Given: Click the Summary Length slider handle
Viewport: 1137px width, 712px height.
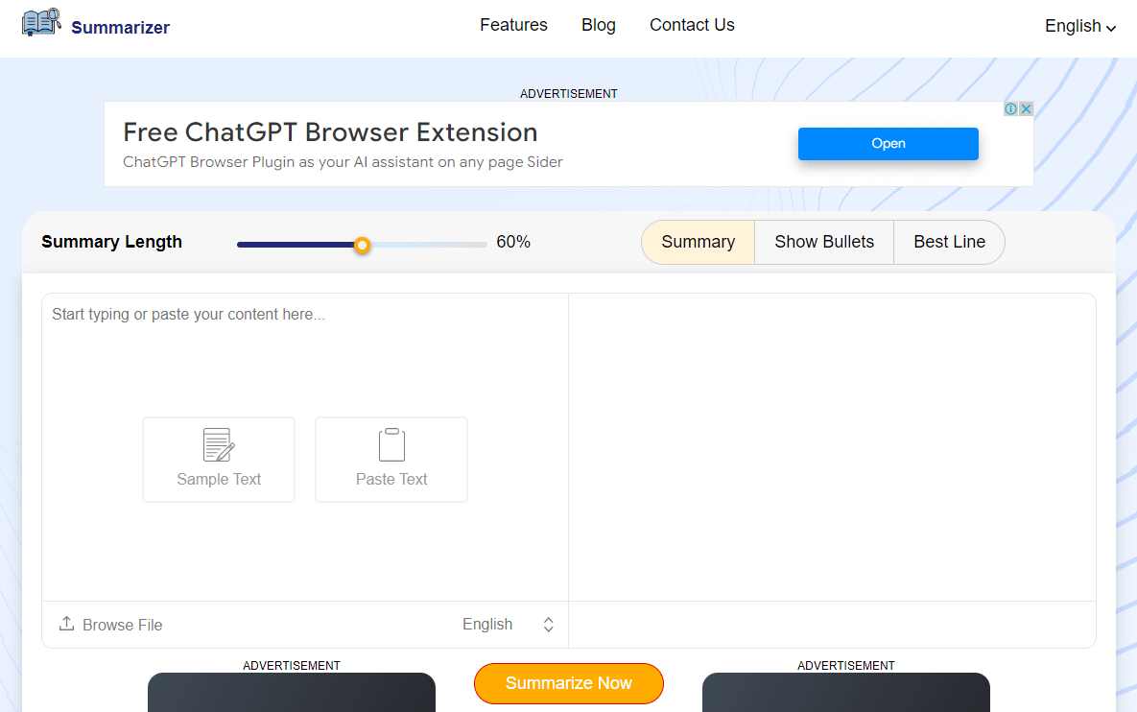Looking at the screenshot, I should [362, 245].
